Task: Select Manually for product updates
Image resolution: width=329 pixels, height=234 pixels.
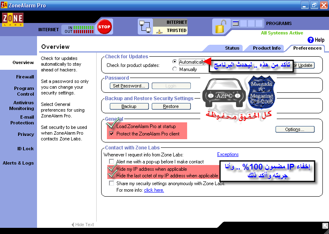Action: (x=175, y=69)
